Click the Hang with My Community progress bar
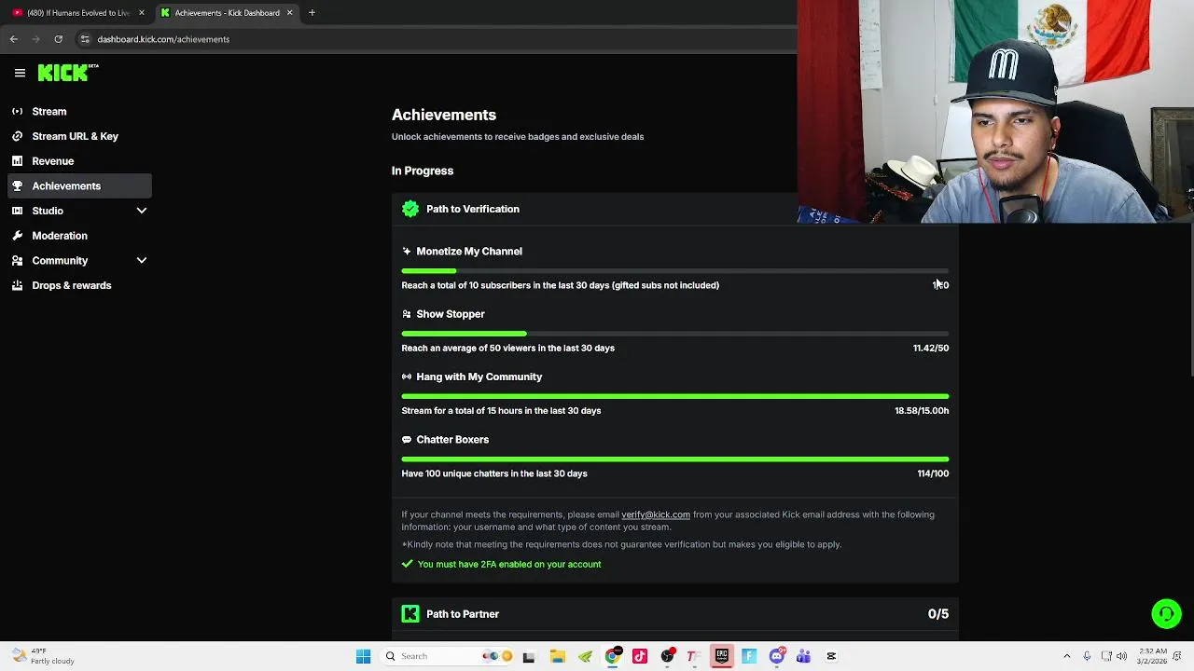The height and width of the screenshot is (671, 1194). 675,396
